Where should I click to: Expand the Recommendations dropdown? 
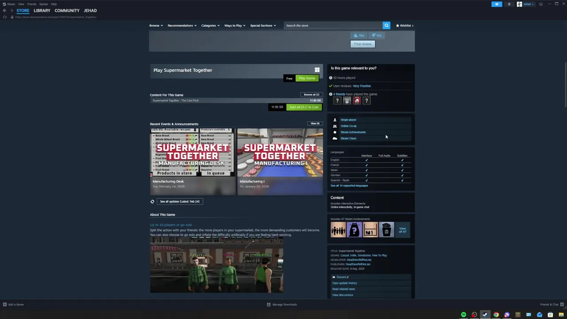click(x=182, y=25)
